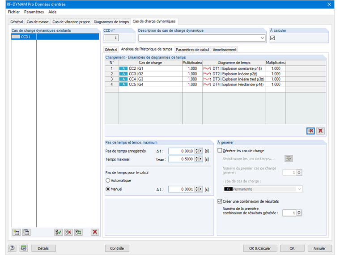The width and height of the screenshot is (340, 255).
Task: Open the Fichier menu
Action: coord(14,12)
